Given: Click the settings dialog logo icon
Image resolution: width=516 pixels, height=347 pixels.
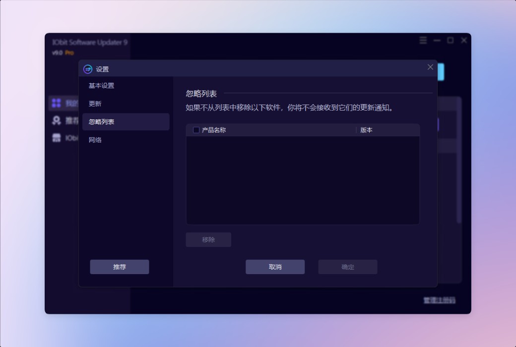Looking at the screenshot, I should pyautogui.click(x=87, y=69).
